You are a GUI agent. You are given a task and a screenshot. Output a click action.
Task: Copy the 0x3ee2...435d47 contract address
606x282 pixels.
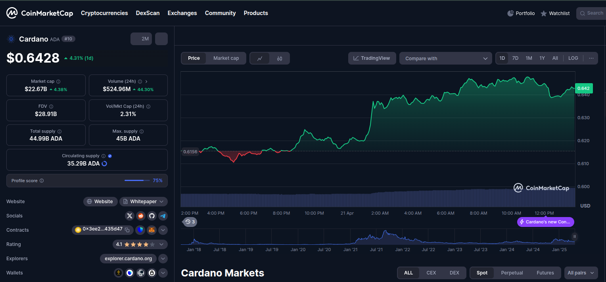click(127, 230)
